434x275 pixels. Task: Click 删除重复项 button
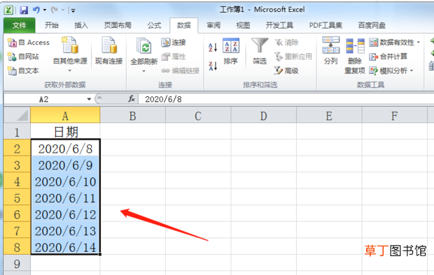coord(355,57)
